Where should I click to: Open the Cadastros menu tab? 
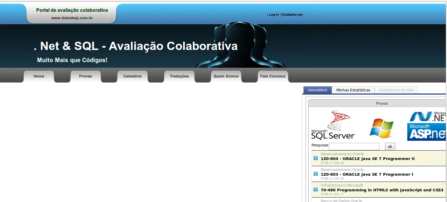pyautogui.click(x=132, y=76)
